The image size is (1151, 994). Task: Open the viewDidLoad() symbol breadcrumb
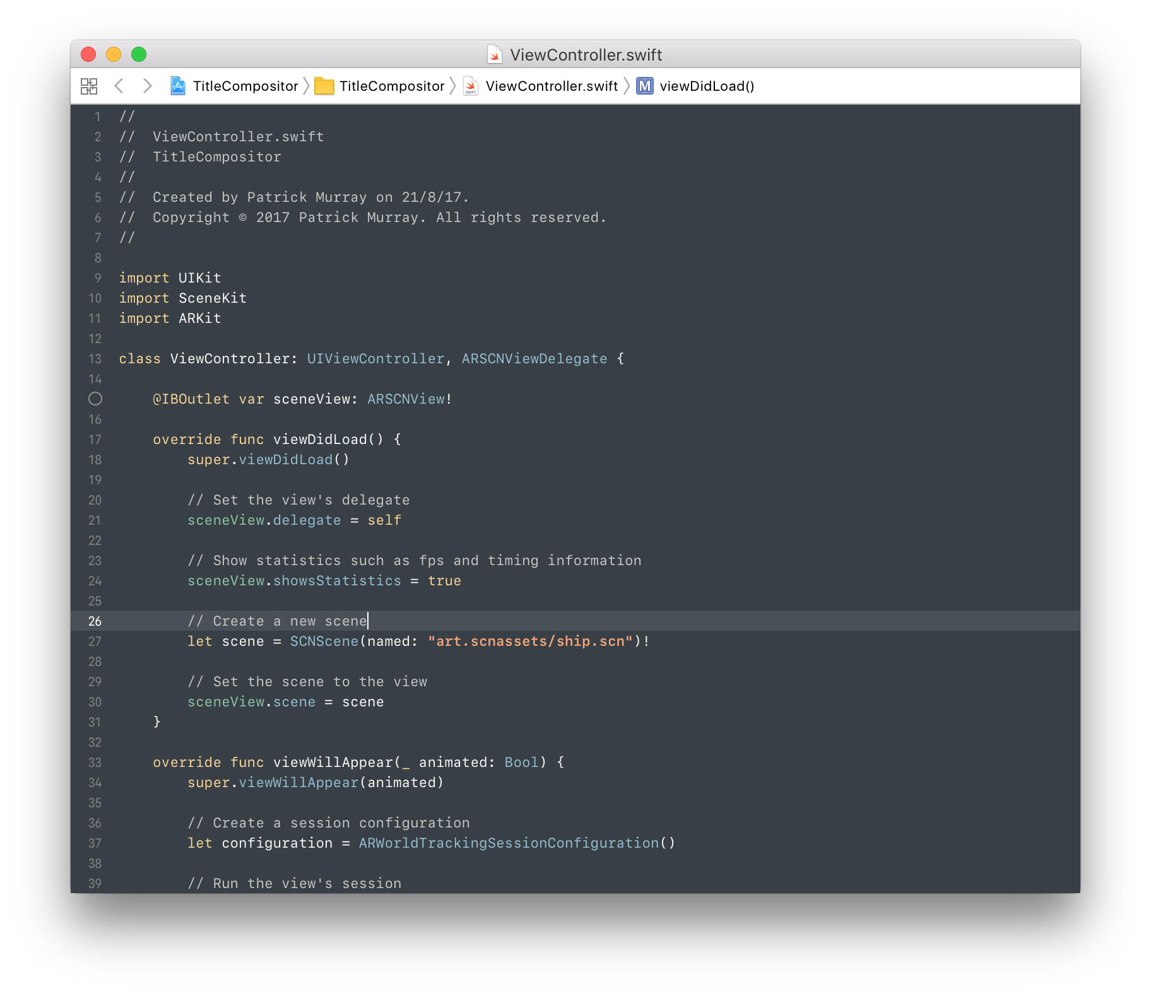click(x=707, y=86)
